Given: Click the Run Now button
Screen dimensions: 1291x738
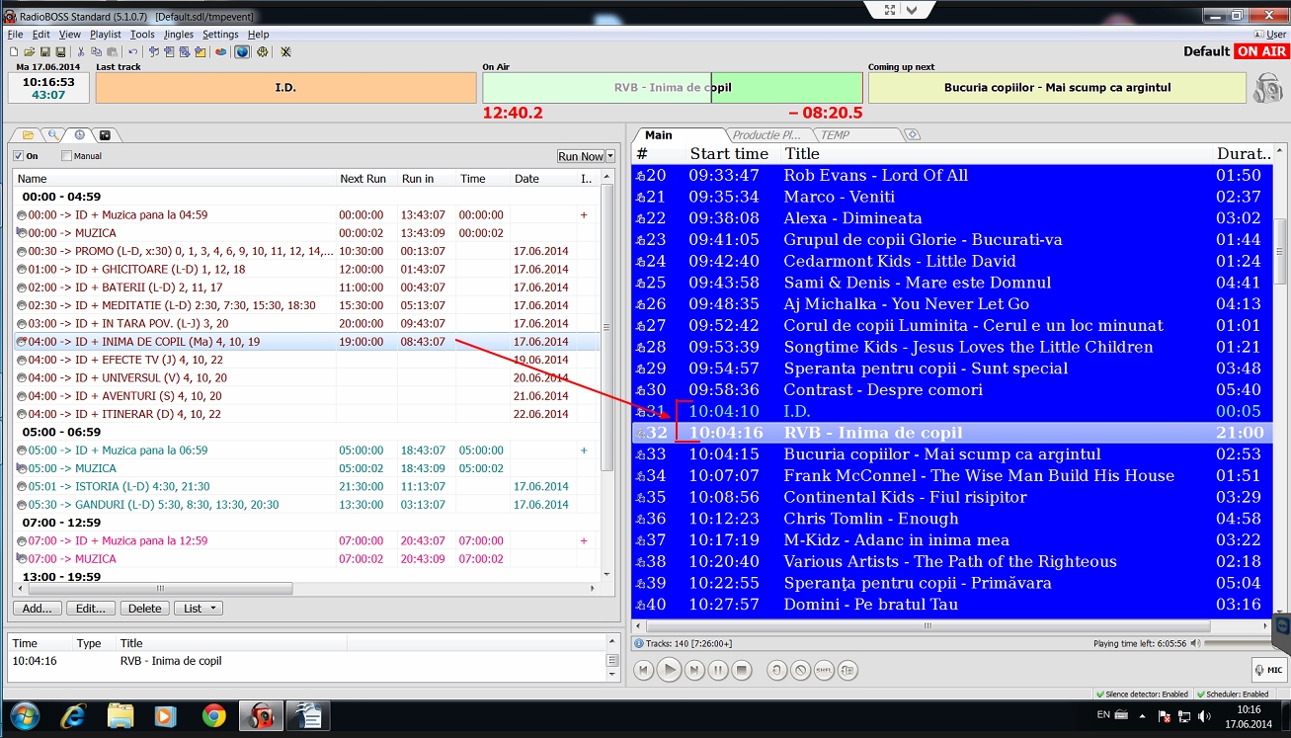Looking at the screenshot, I should [x=581, y=156].
